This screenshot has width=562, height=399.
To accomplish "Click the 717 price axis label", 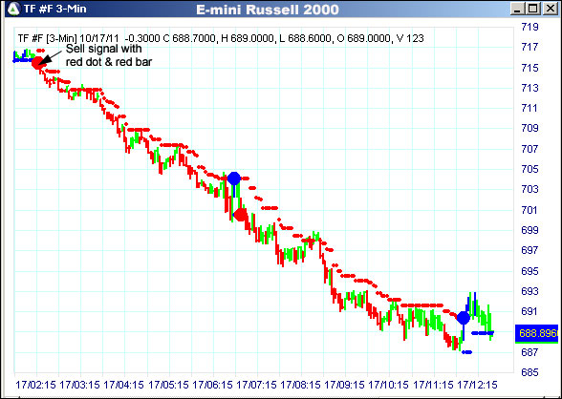I will coord(530,47).
